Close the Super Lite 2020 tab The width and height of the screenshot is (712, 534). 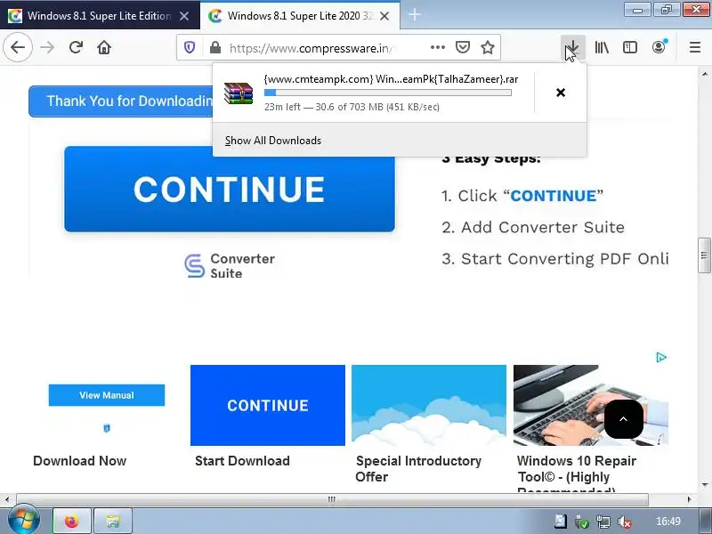(x=384, y=16)
